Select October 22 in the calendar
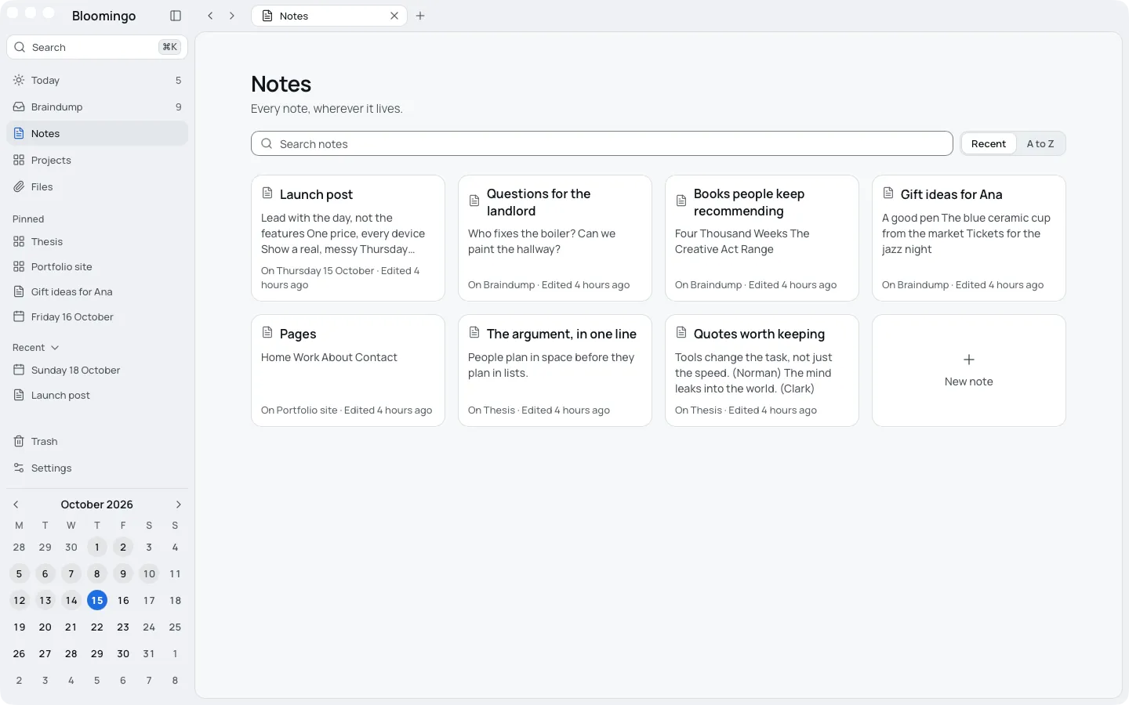This screenshot has height=705, width=1129. click(97, 627)
